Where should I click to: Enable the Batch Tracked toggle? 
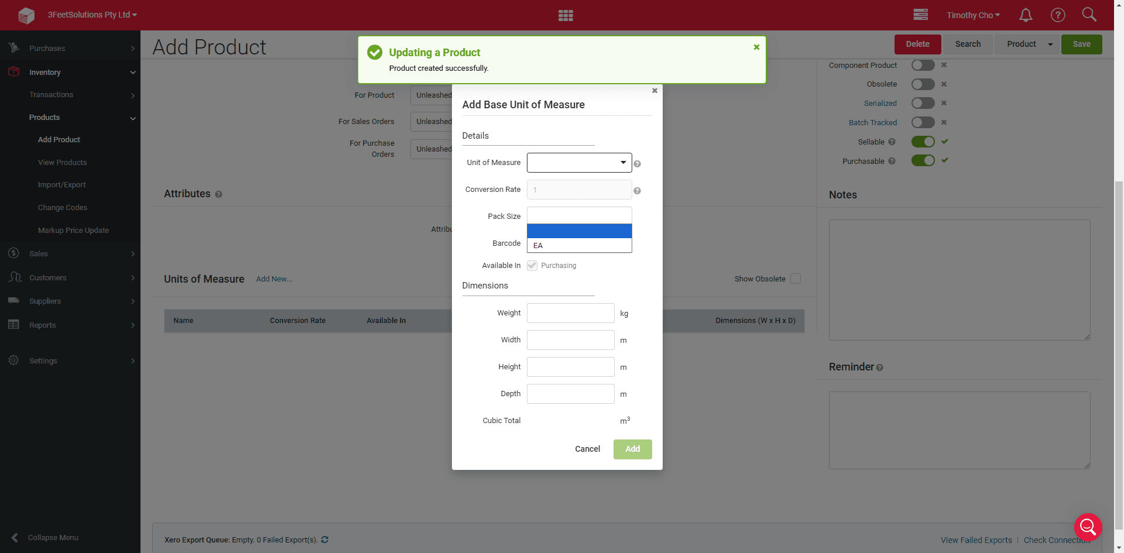[x=923, y=122]
